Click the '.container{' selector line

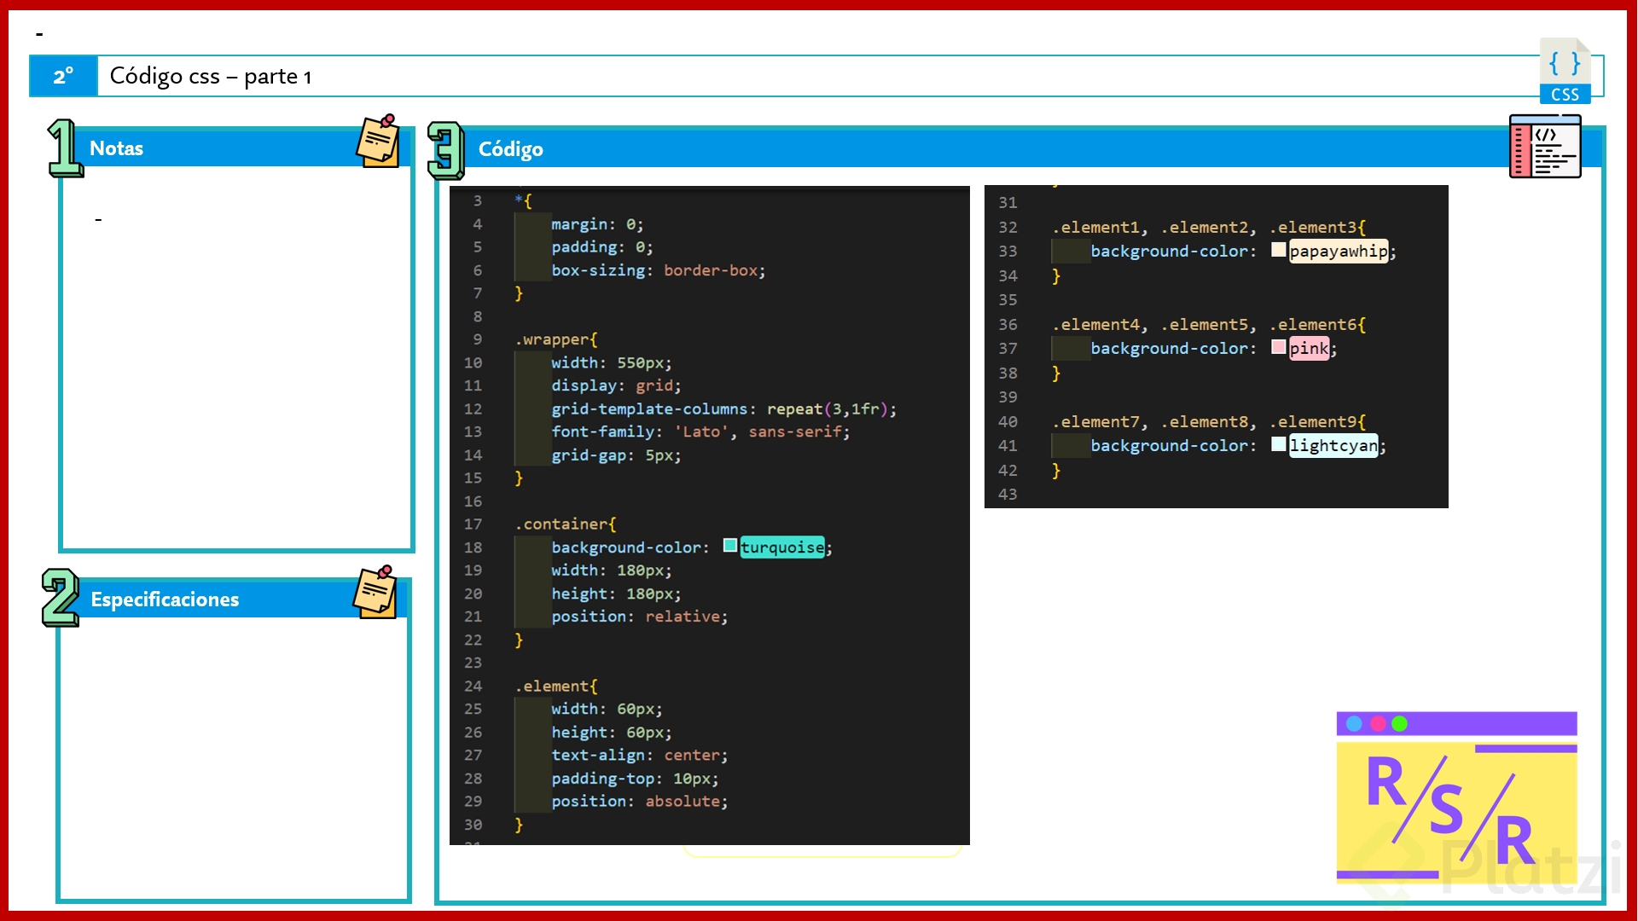[566, 524]
